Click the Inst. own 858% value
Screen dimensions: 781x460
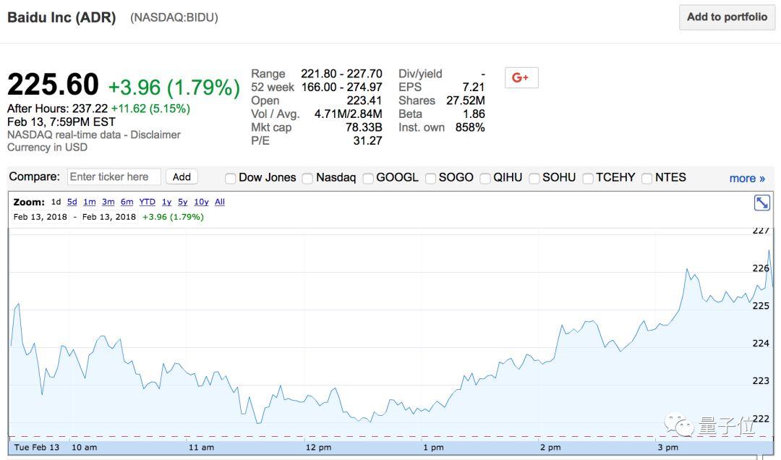coord(470,127)
